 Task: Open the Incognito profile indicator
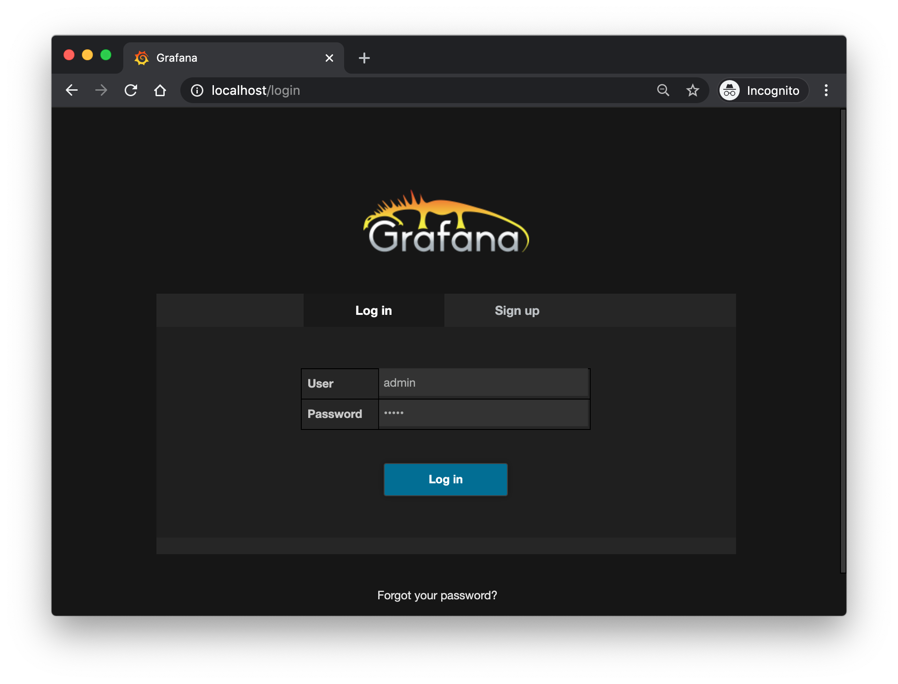(764, 90)
